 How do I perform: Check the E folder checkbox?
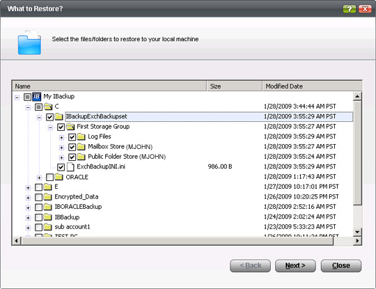point(38,187)
